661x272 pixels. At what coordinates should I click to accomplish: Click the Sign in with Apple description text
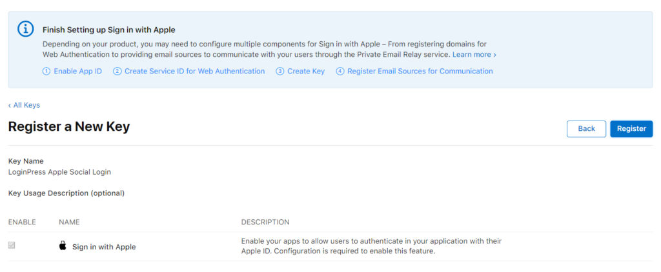(371, 246)
